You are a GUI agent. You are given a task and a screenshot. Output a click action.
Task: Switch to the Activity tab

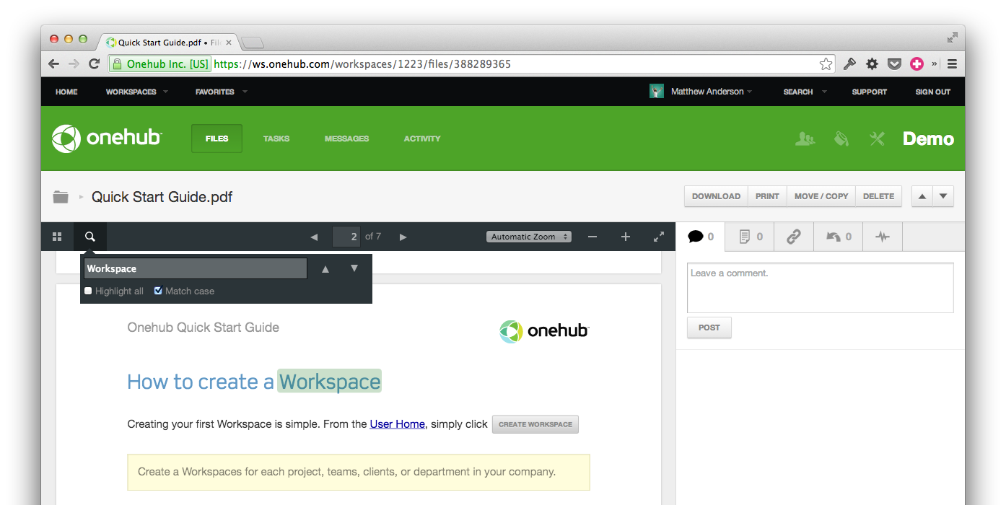(x=422, y=139)
